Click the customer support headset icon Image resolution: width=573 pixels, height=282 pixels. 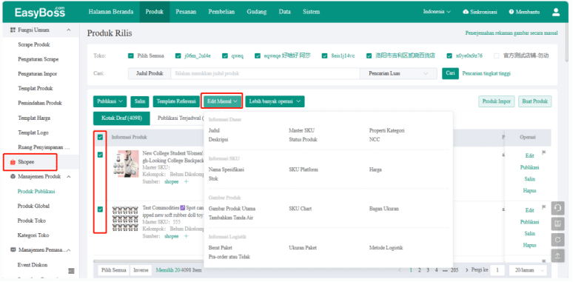[x=557, y=208]
